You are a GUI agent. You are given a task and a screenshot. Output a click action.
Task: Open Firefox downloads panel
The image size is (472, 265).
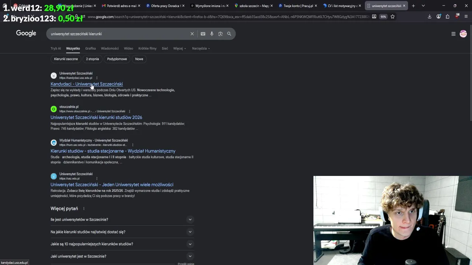(430, 17)
